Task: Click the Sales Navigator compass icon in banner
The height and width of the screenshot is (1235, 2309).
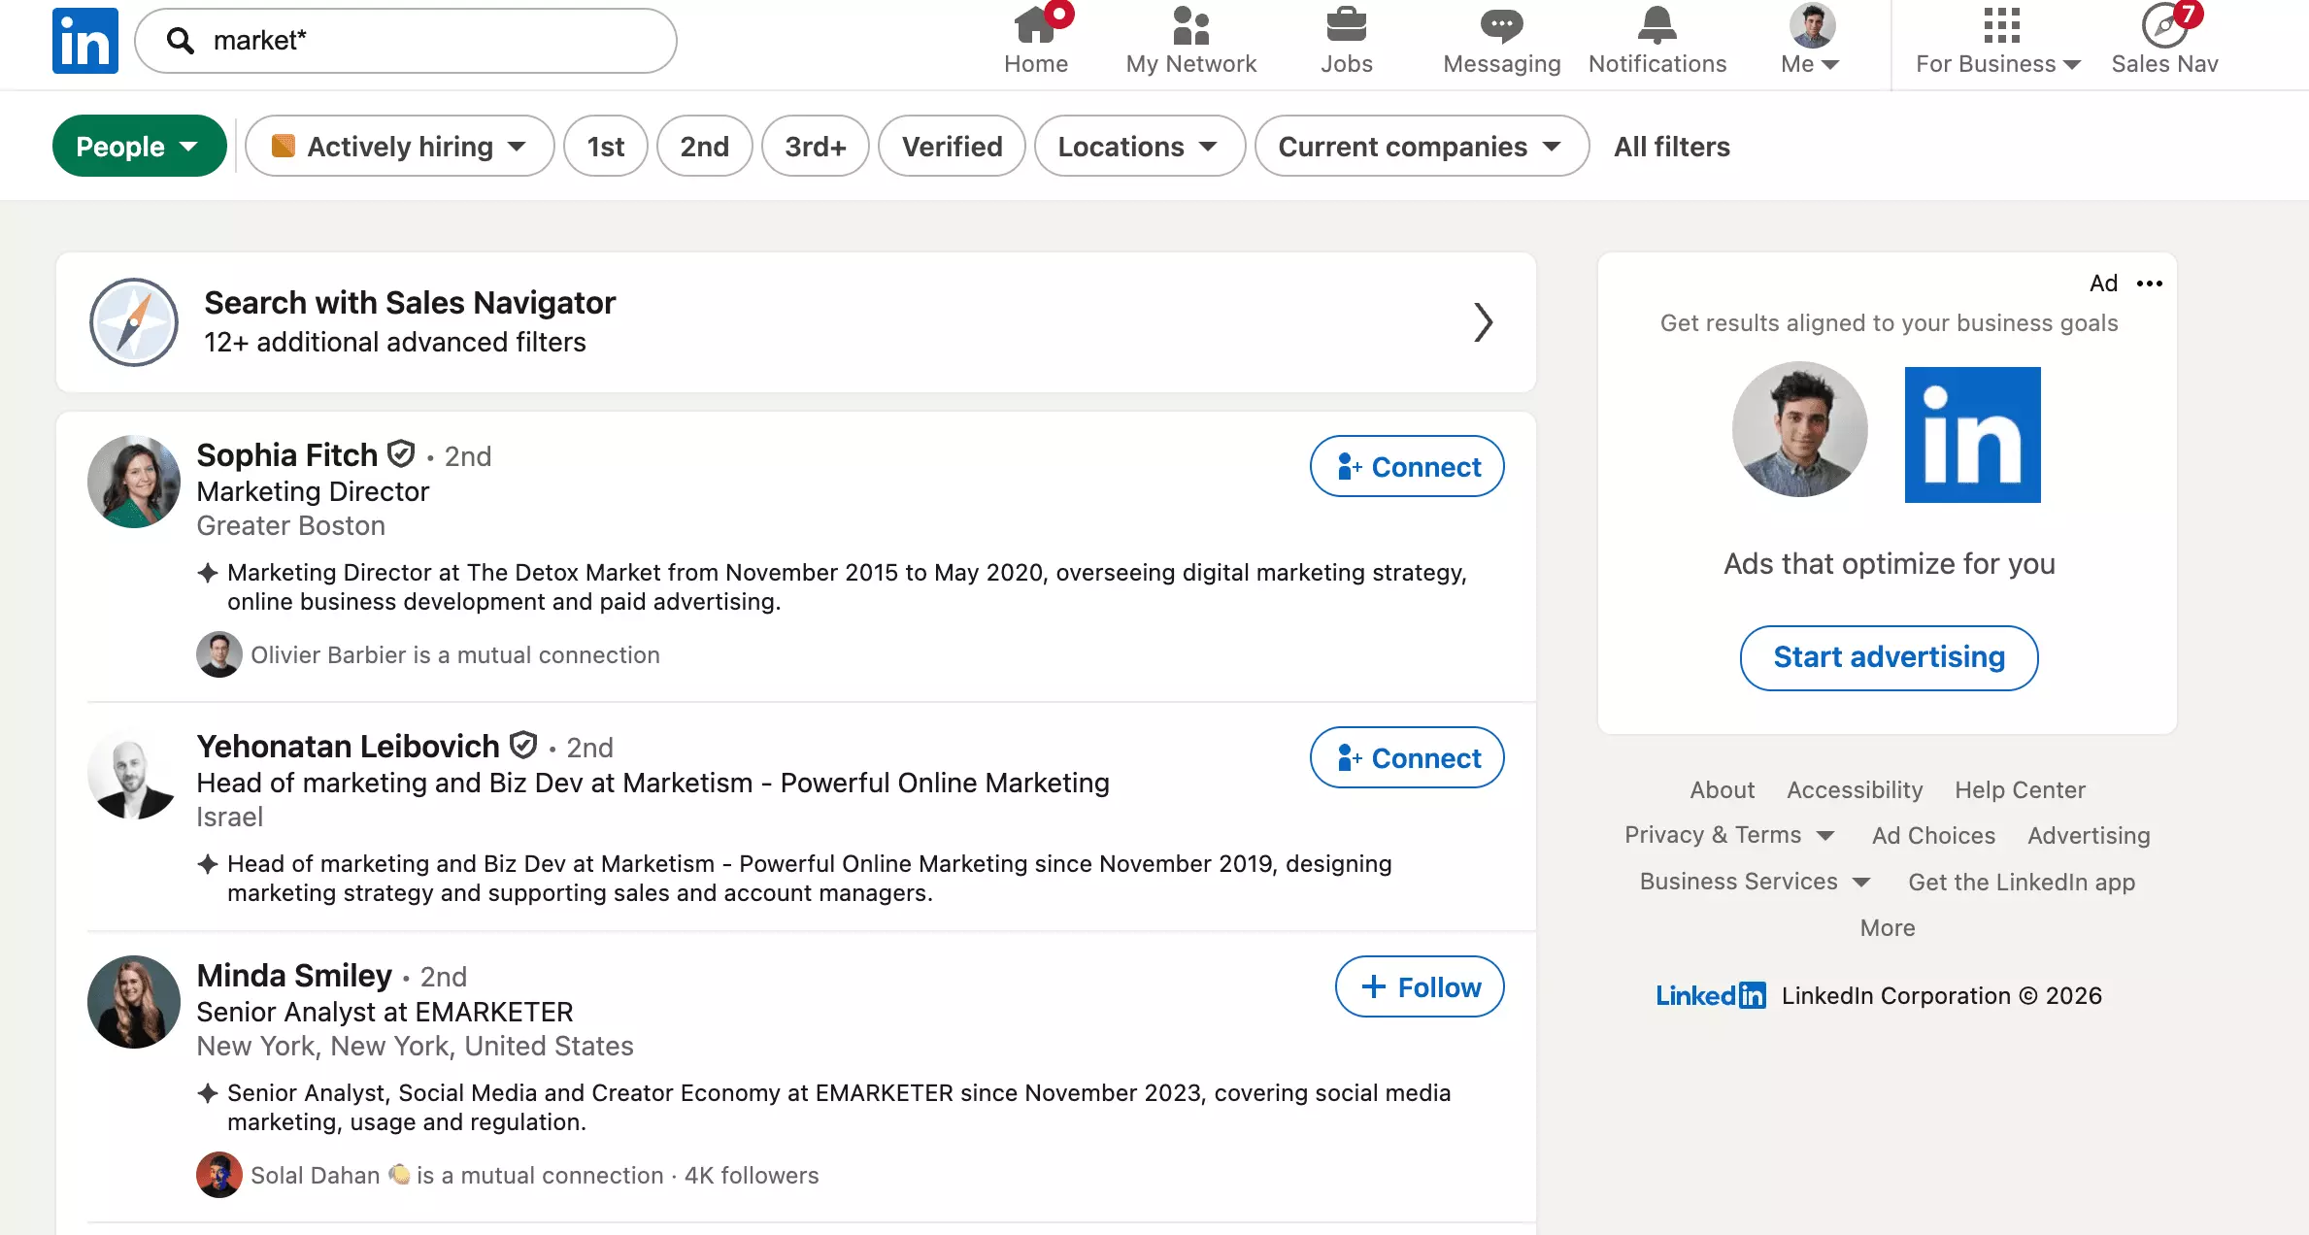Action: [134, 322]
